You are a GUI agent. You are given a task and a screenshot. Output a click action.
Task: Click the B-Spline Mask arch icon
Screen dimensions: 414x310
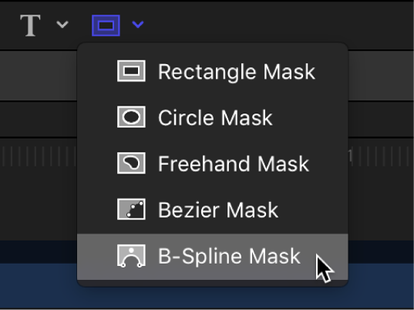(x=131, y=255)
